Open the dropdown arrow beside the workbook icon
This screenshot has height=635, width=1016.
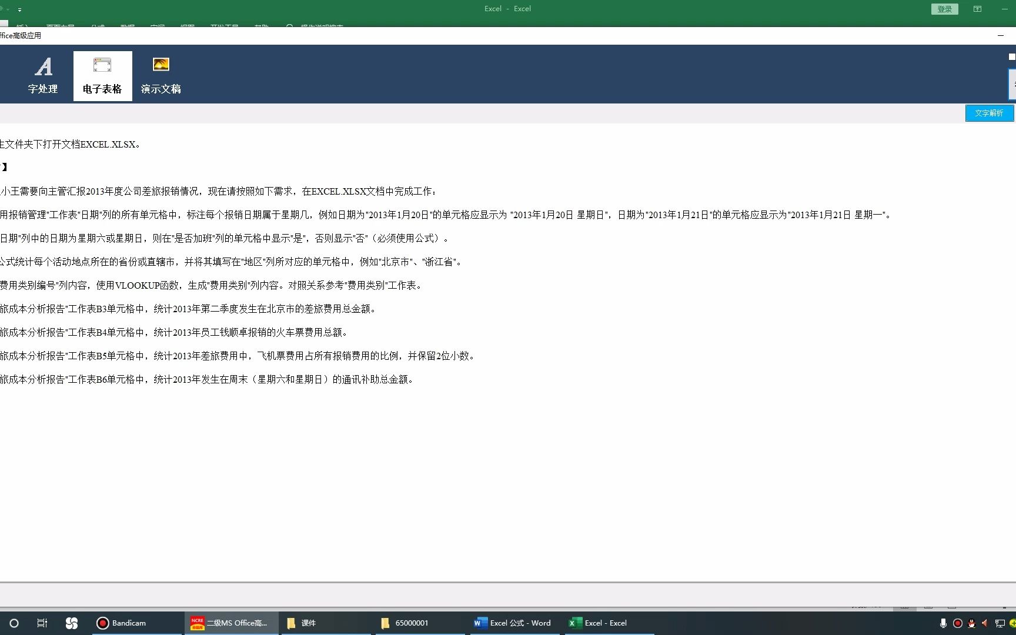tap(9, 9)
